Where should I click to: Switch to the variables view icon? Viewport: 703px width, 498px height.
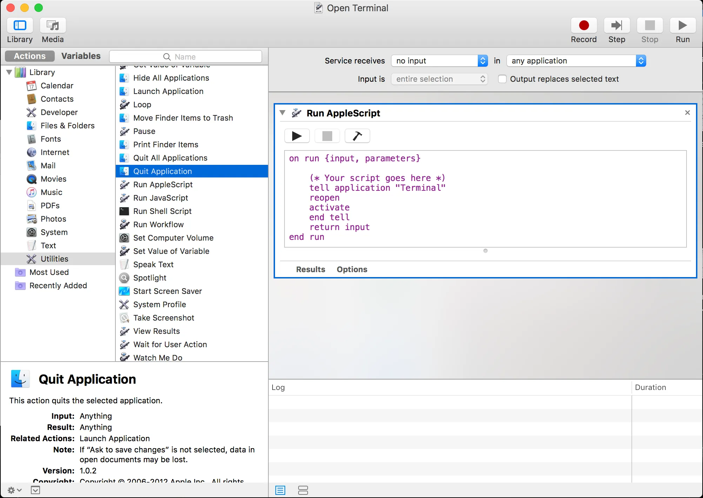(303, 490)
